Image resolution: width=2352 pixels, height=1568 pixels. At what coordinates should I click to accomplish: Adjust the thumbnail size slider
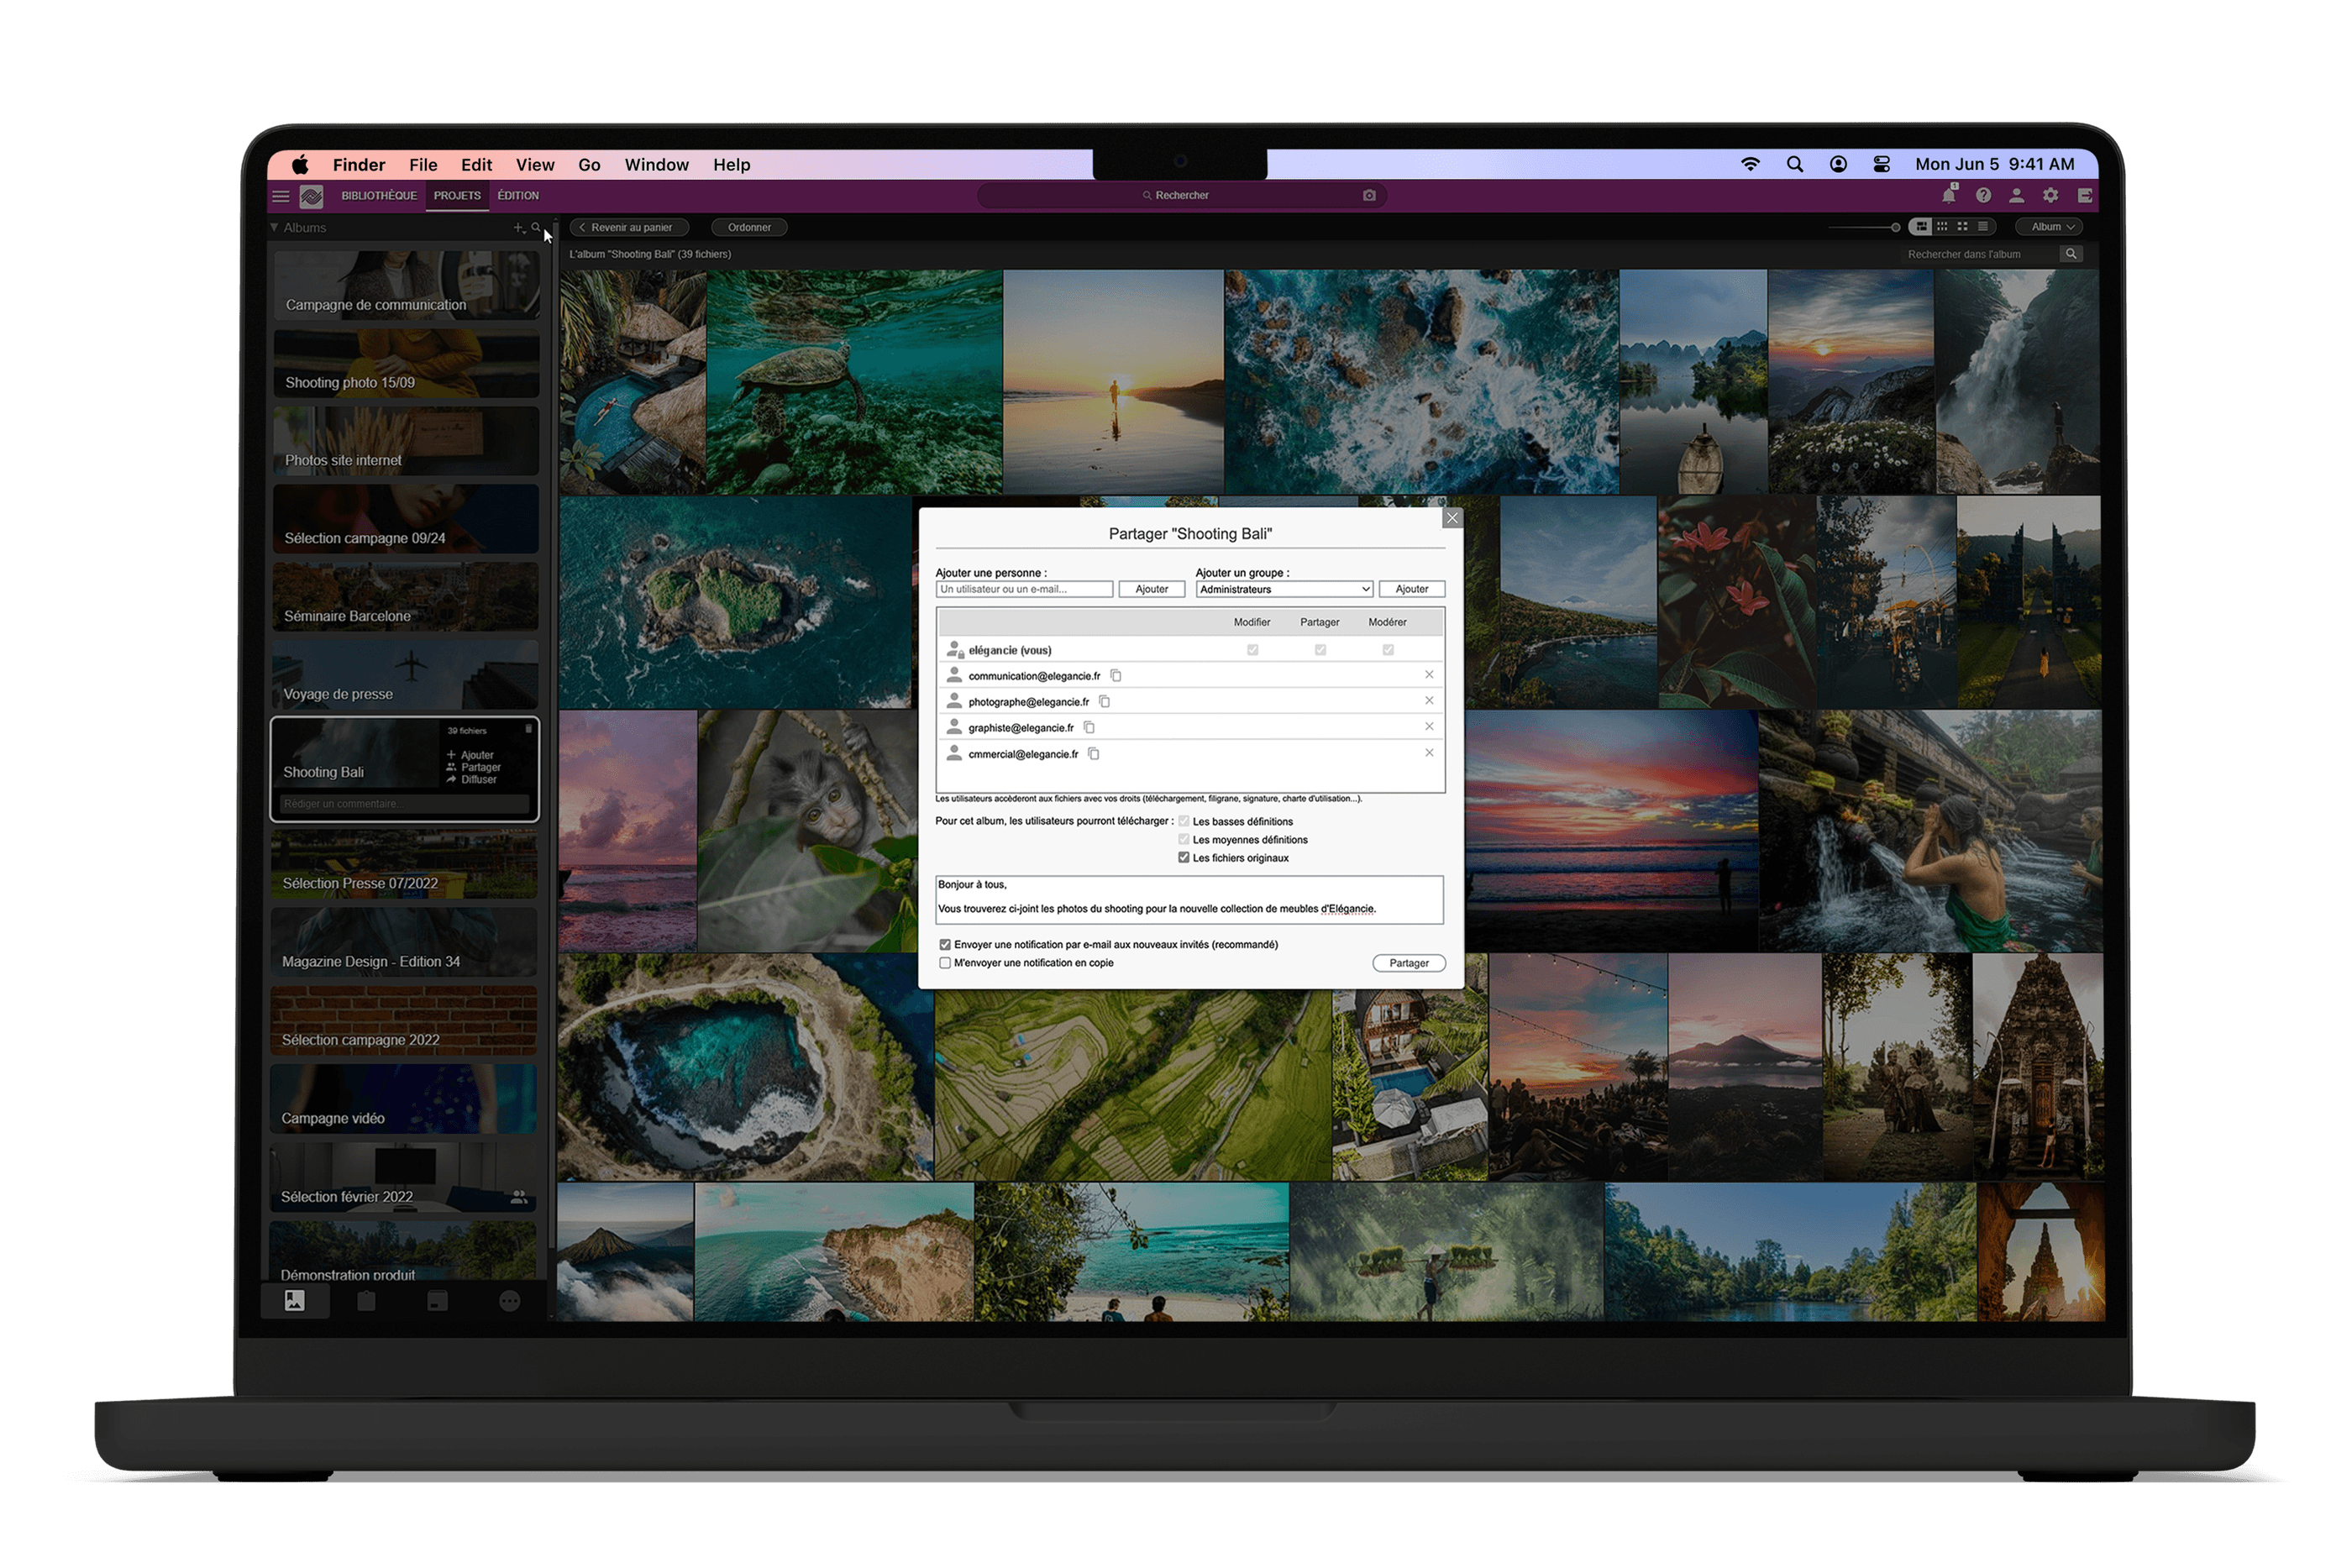[x=1894, y=228]
